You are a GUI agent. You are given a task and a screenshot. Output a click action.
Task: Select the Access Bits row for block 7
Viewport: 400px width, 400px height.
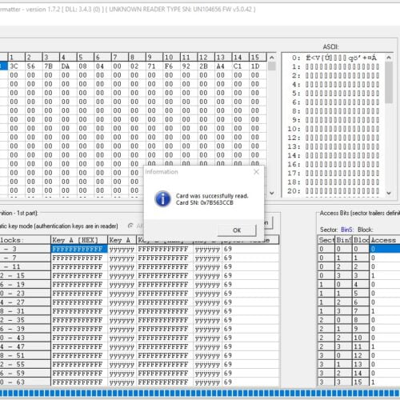(x=359, y=311)
